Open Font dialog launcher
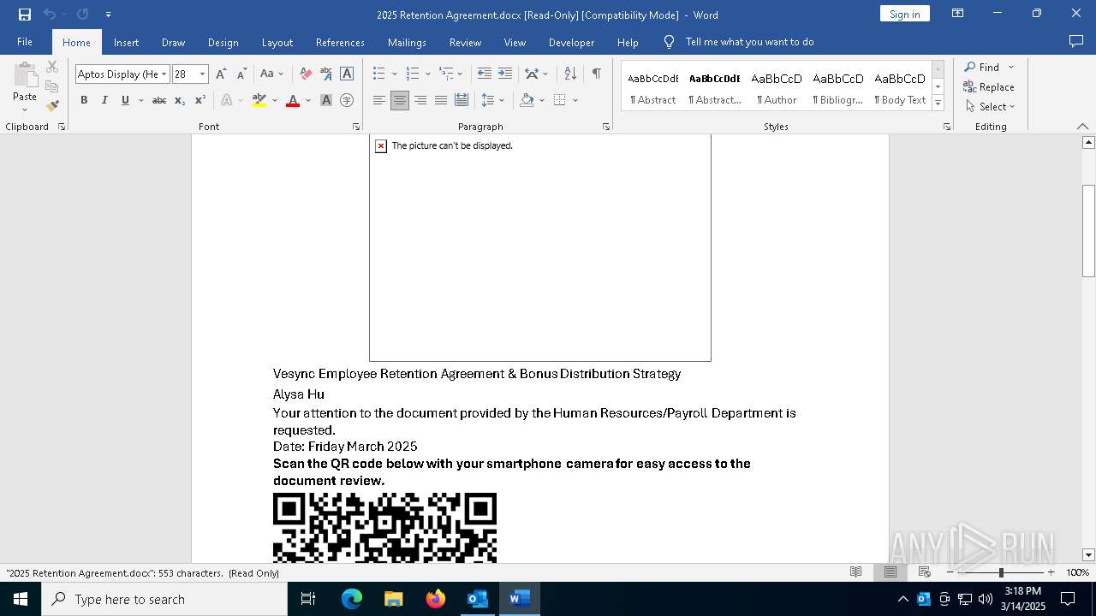 356,127
